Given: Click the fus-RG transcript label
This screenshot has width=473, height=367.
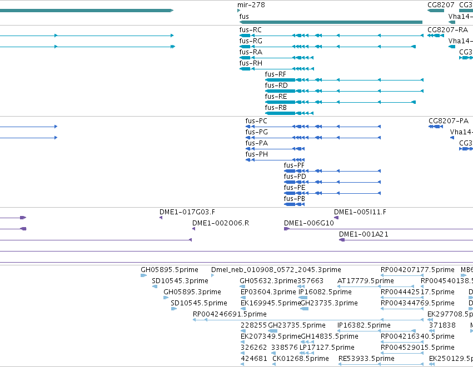Looking at the screenshot, I should point(251,41).
